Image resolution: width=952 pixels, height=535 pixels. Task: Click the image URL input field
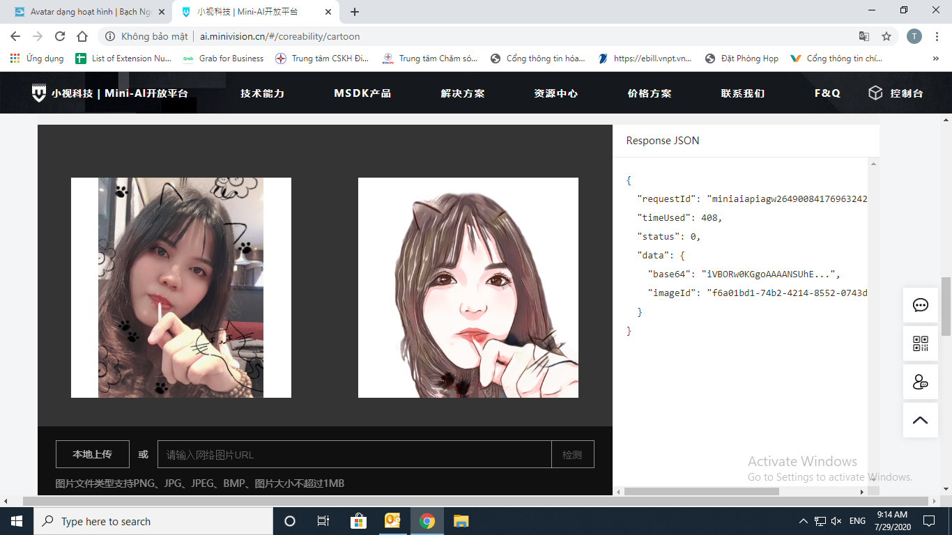[x=354, y=454]
